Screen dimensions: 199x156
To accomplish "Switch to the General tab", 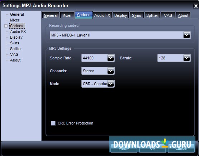I will click(51, 15).
